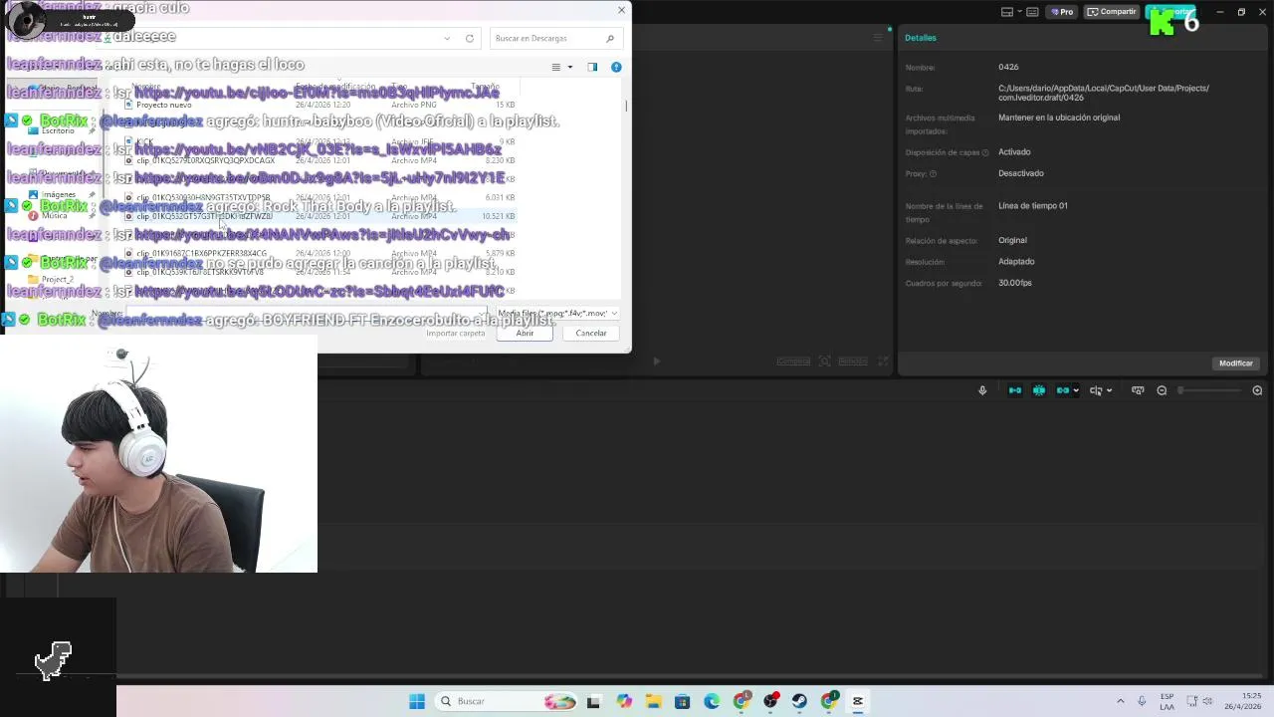
Task: Toggle the main track magnet icon
Action: [1015, 390]
